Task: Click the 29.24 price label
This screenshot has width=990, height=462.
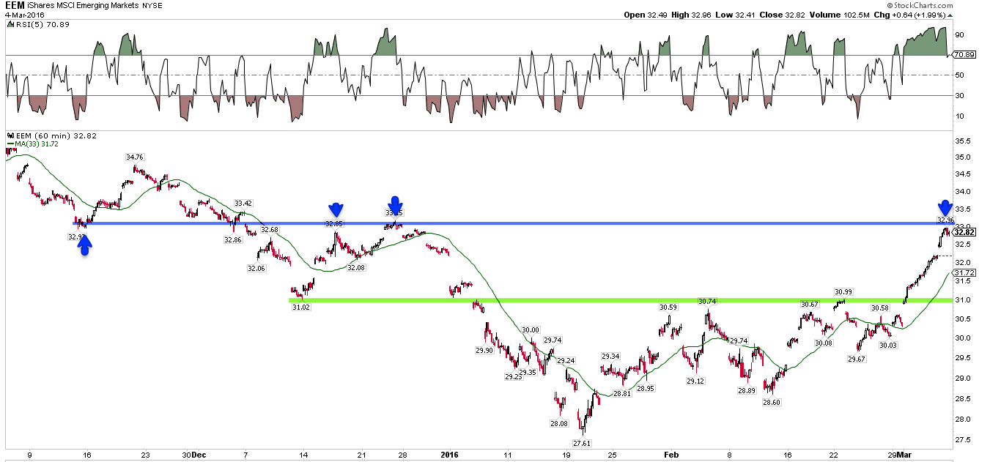Action: [x=566, y=361]
